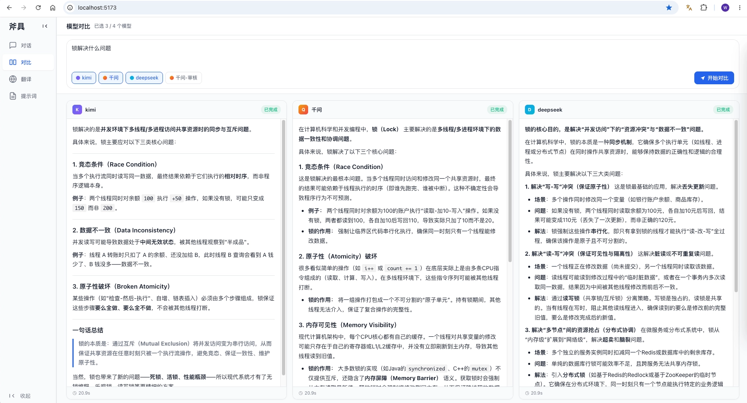Screen dimensions: 747x403
Task: Go back to previous page in browser
Action: pyautogui.click(x=9, y=8)
